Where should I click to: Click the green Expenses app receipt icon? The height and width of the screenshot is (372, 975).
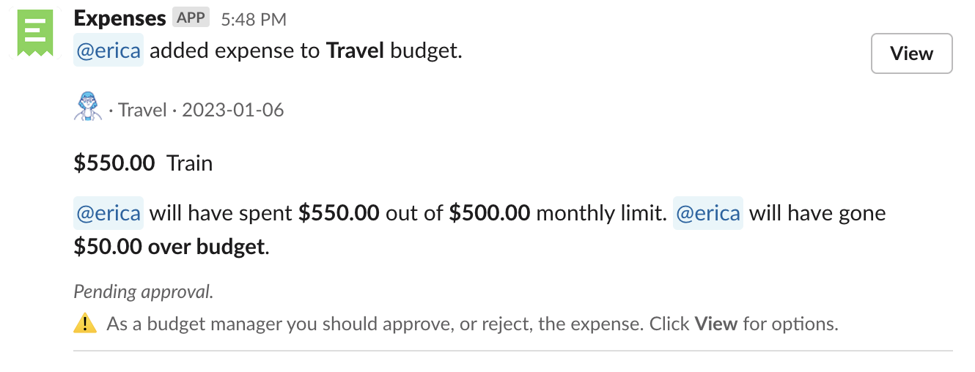(x=35, y=33)
